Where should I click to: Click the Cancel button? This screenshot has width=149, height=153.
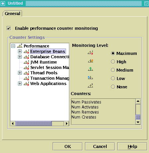click(x=100, y=146)
